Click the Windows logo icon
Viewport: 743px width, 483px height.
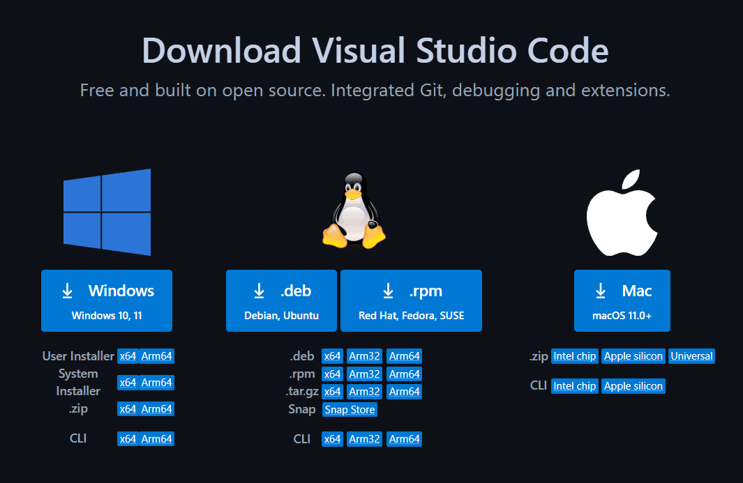point(107,213)
